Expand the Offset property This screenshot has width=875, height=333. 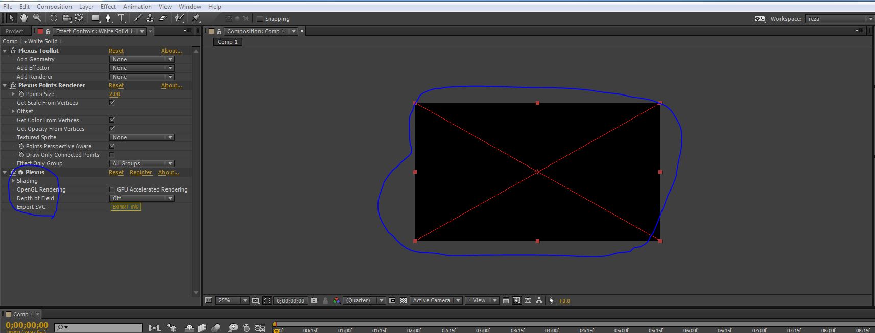tap(13, 111)
